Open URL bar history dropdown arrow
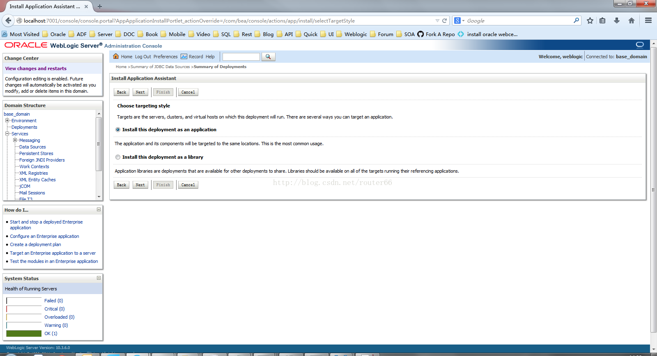The width and height of the screenshot is (657, 356). coord(437,21)
